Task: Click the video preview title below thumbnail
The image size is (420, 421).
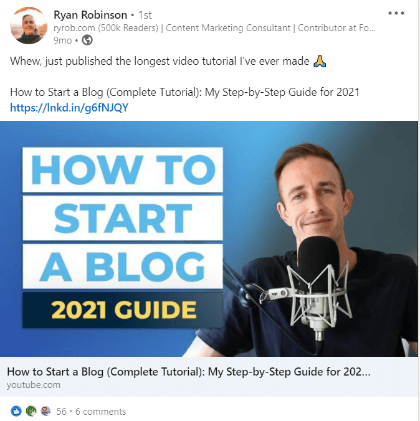Action: pyautogui.click(x=189, y=372)
